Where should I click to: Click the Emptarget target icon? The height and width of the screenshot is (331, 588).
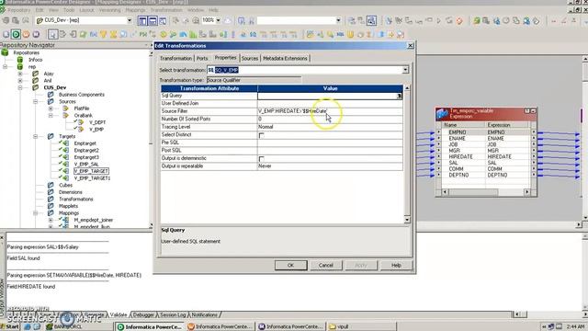tap(65, 143)
